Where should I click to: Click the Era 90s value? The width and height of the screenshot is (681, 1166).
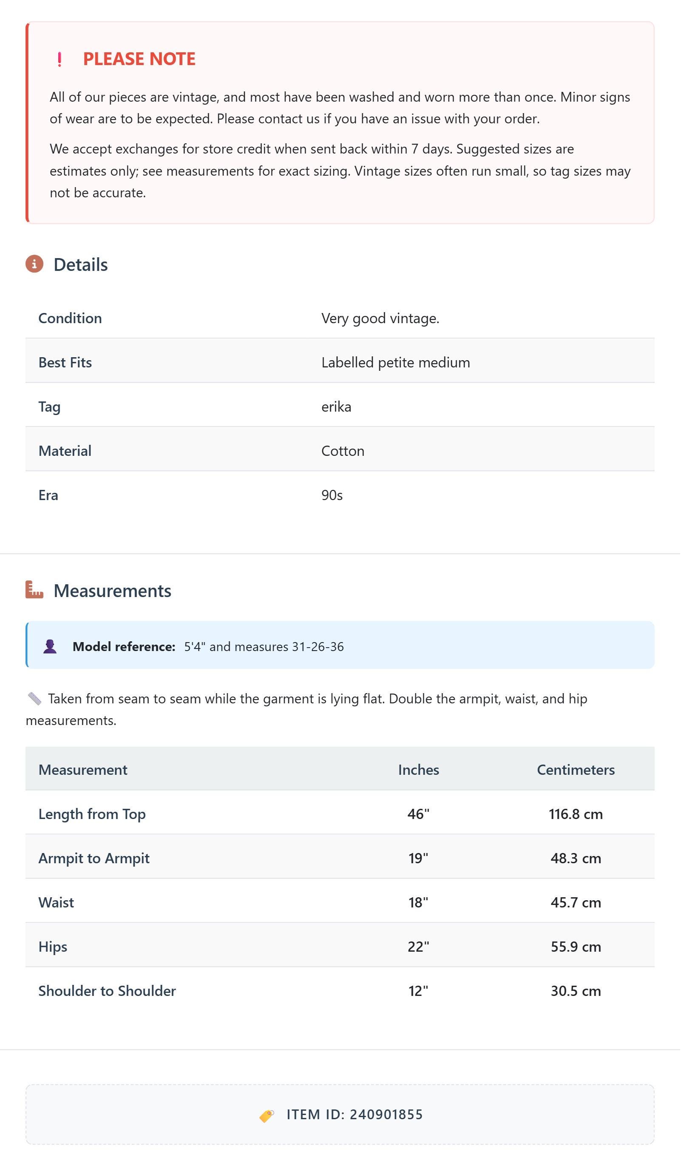point(332,495)
